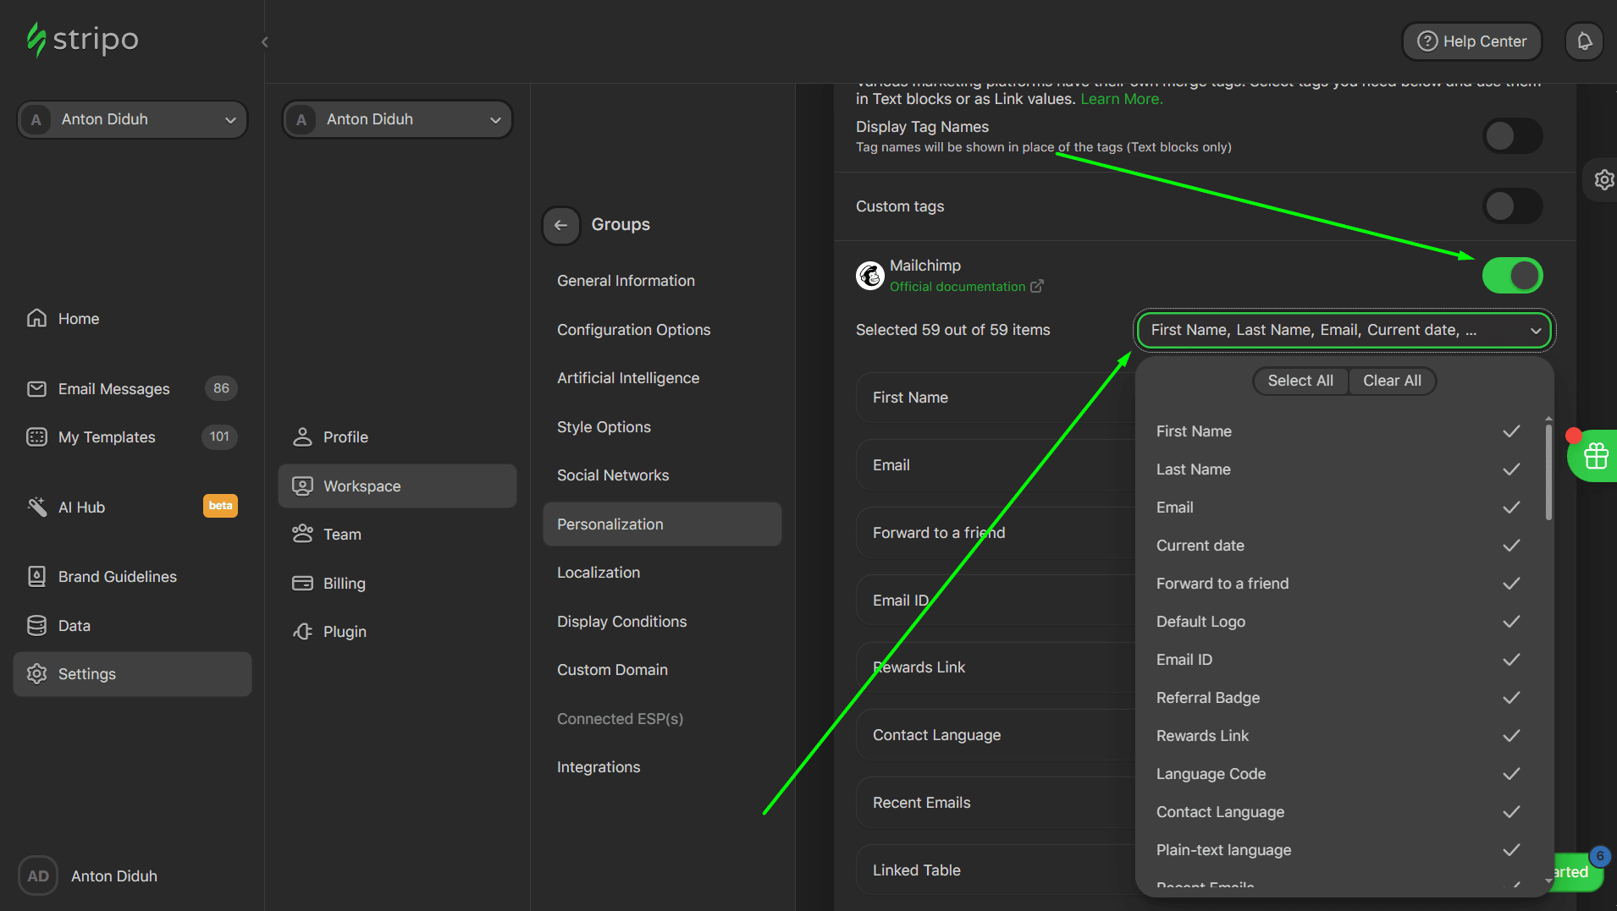Viewport: 1617px width, 911px height.
Task: Open the Style Options section
Action: 604,427
